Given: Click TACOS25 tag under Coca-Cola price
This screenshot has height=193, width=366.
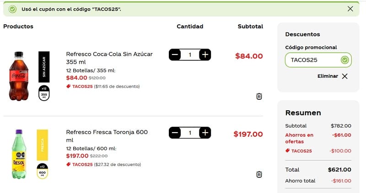Looking at the screenshot, I should pyautogui.click(x=80, y=86).
